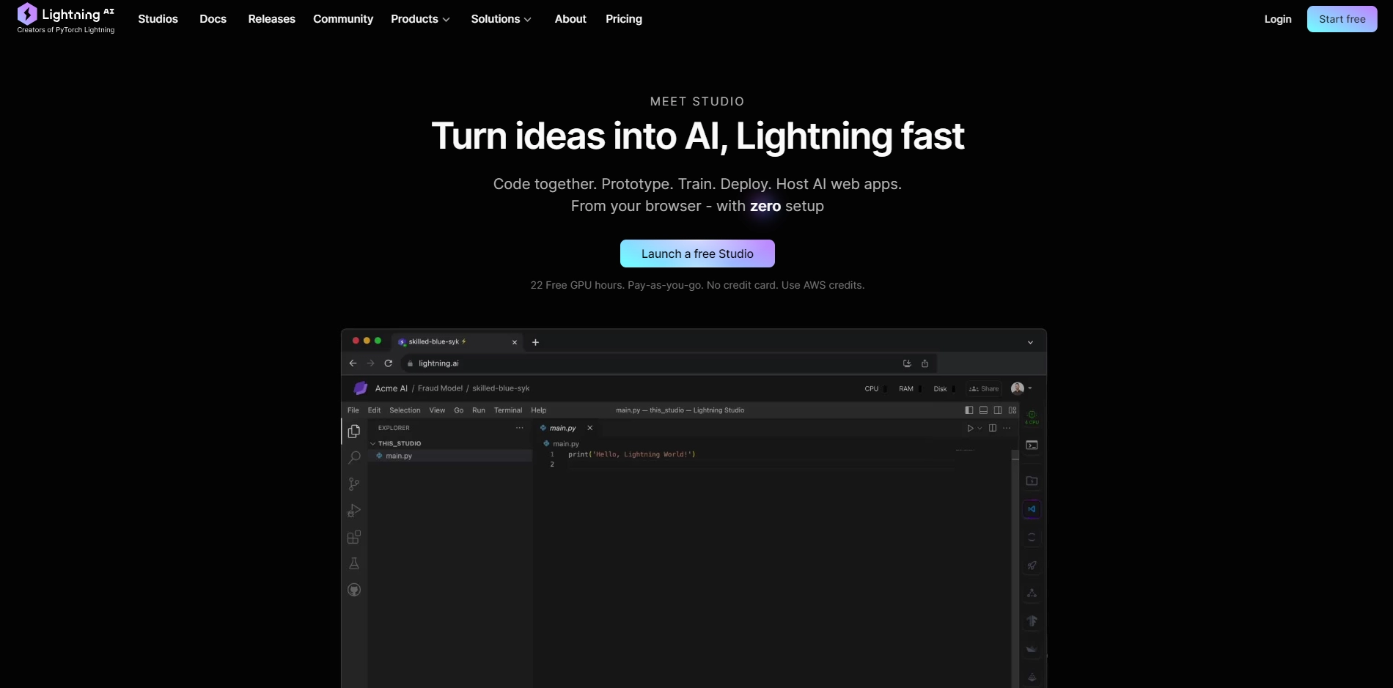Click the editor vertical scrollbar
The image size is (1393, 688).
(1015, 568)
